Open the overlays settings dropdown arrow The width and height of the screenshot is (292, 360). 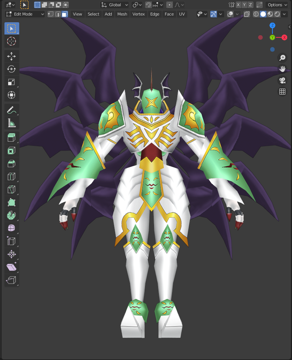coord(237,14)
